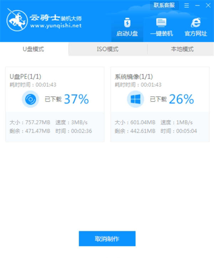The width and height of the screenshot is (214, 258).
Task: Click the 剩余：471.47MB remaining text
Action: 30,131
